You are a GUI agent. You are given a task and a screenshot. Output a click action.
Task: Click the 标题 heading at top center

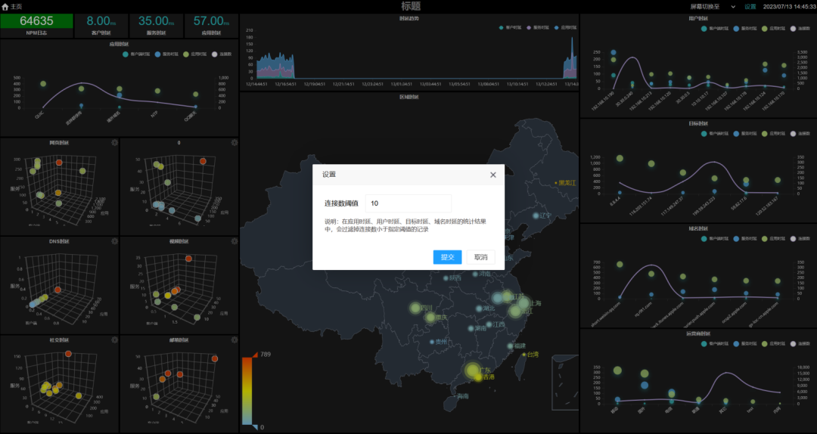coord(411,6)
